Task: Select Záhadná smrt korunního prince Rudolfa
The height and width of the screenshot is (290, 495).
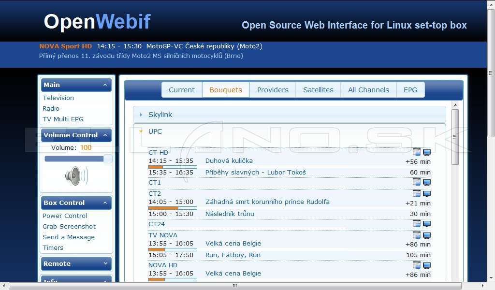Action: click(x=267, y=202)
